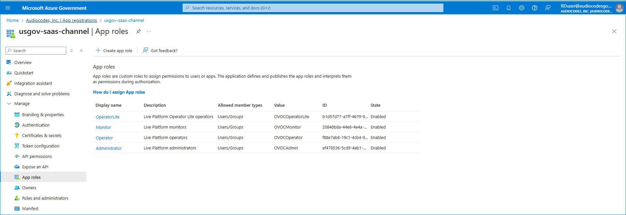
Task: Open the more options ellipsis by title
Action: click(x=149, y=31)
